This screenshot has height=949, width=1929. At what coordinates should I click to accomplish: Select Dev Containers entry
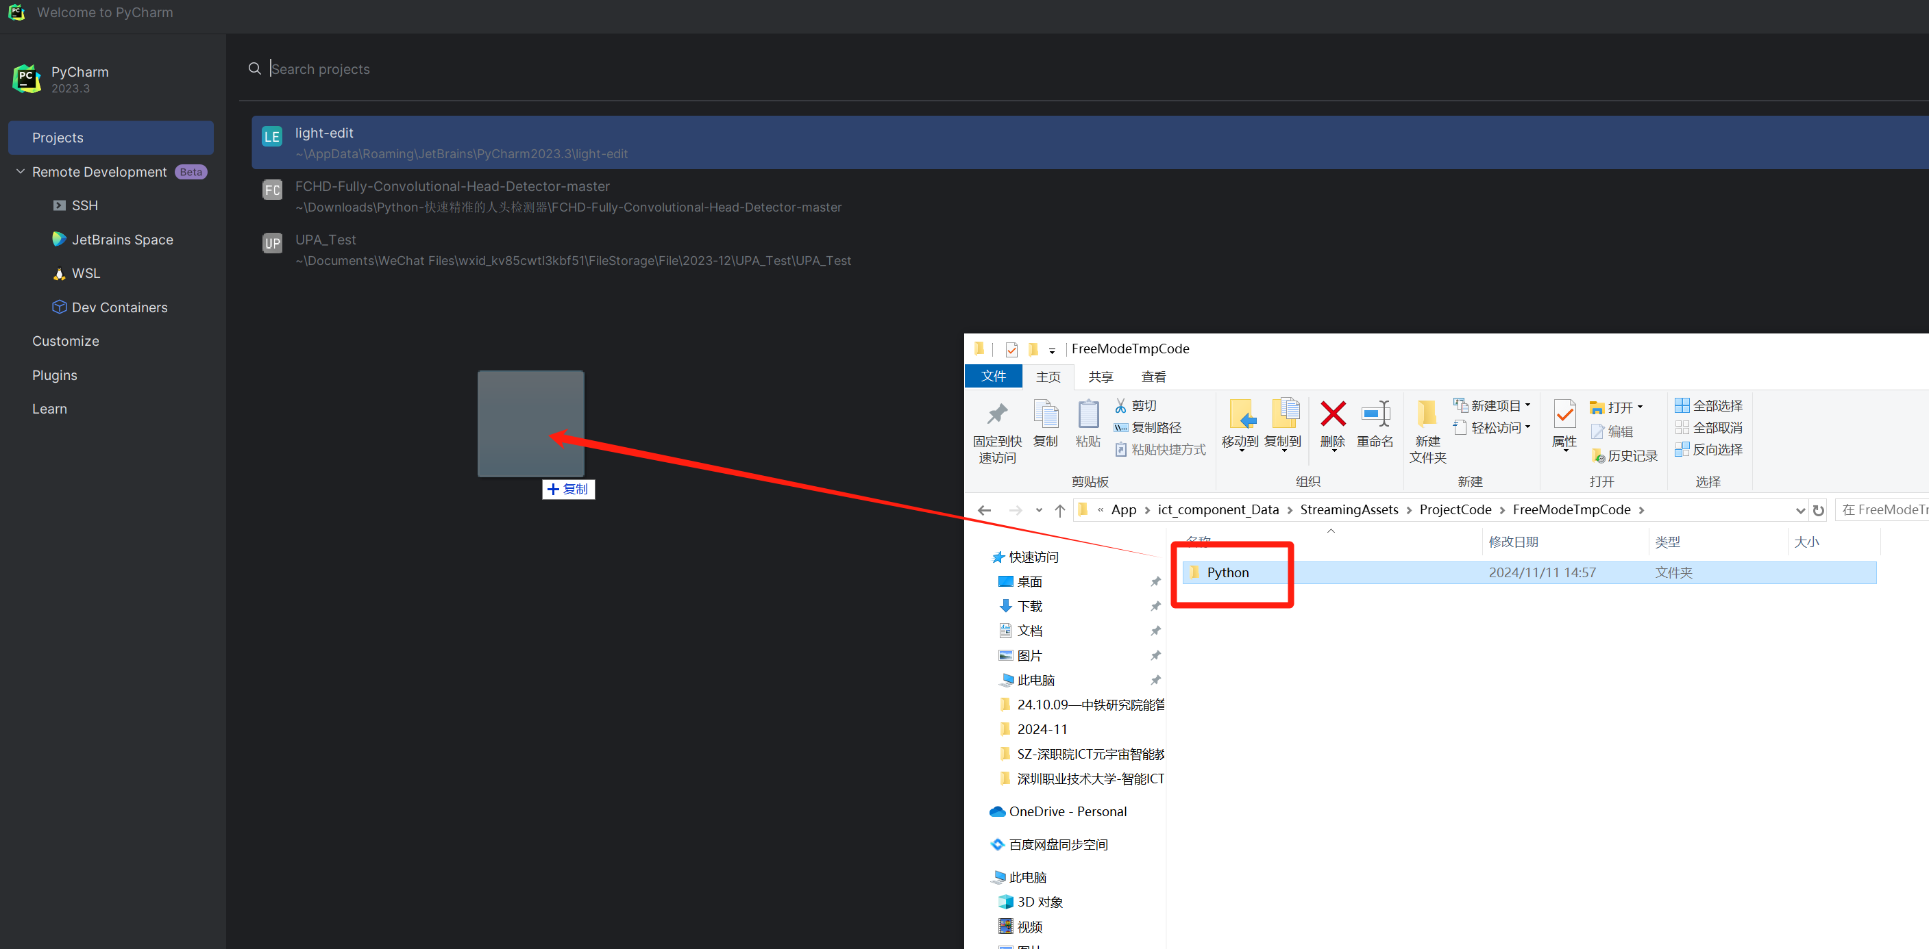click(x=119, y=307)
